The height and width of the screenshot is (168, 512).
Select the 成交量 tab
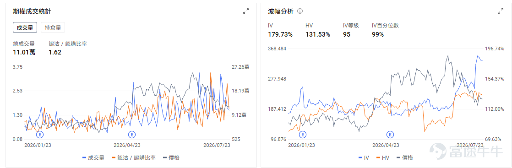pyautogui.click(x=25, y=28)
